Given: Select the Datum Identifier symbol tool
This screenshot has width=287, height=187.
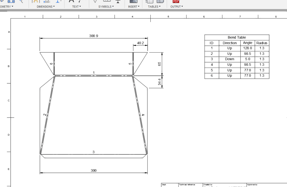Looking at the screenshot, I should [118, 2].
